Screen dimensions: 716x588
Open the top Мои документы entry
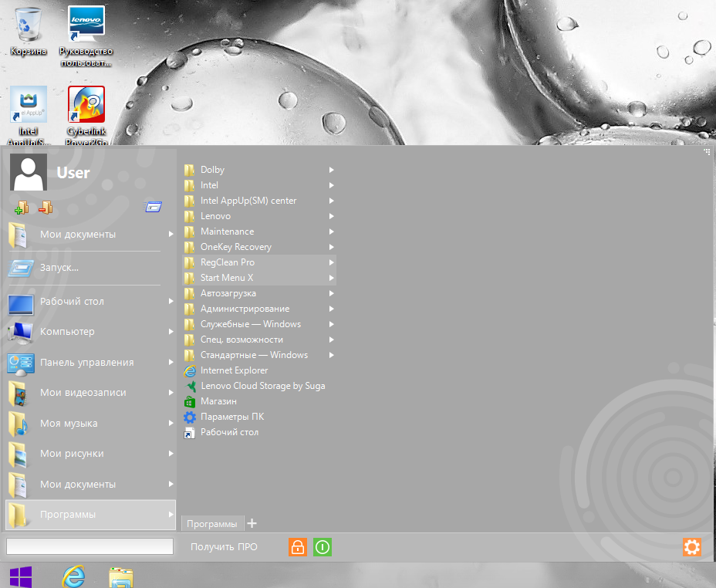[x=90, y=234]
